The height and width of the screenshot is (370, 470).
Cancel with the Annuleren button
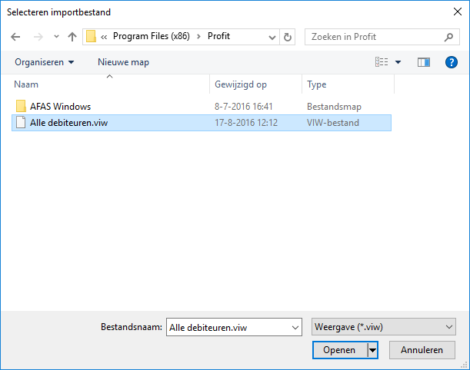(422, 350)
